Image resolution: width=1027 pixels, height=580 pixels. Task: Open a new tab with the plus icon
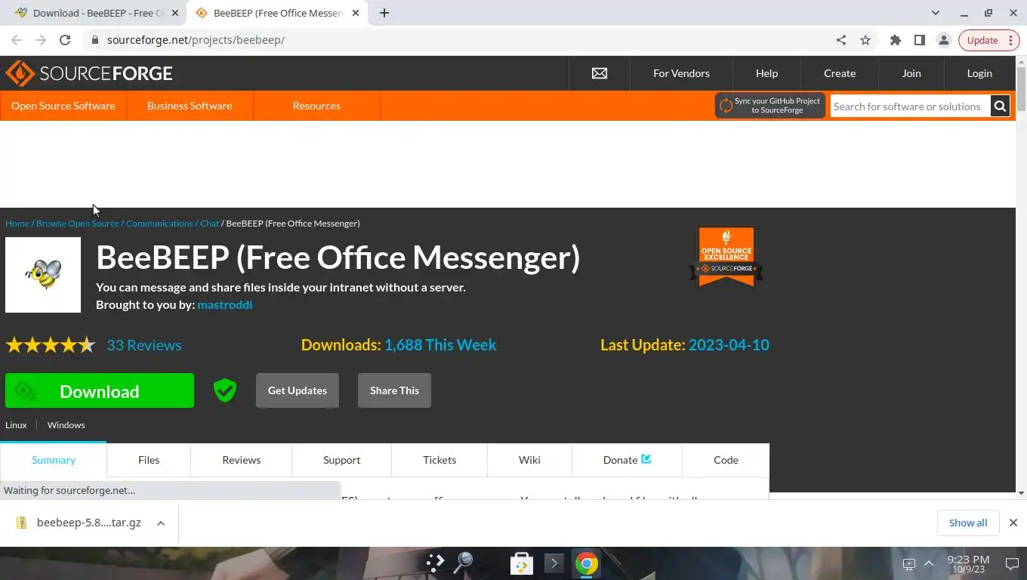pos(384,13)
